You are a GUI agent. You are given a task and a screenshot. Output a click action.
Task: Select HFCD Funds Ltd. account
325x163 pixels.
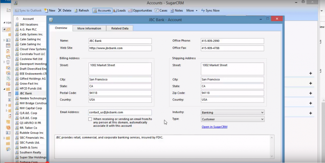31,88
